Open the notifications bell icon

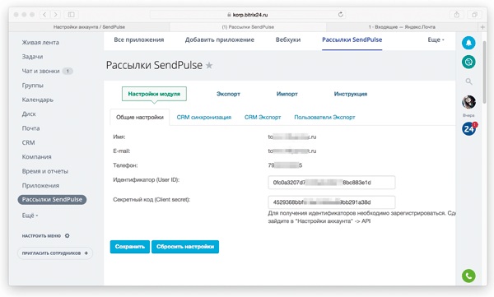point(468,43)
